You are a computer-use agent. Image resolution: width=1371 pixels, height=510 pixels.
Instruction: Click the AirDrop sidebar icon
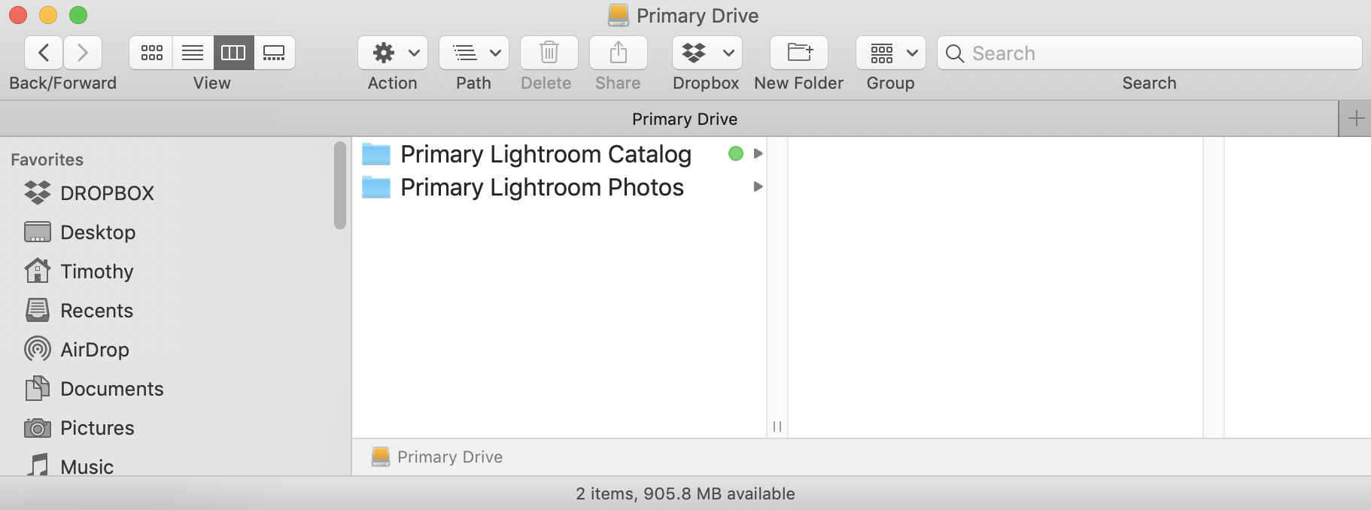(x=38, y=349)
